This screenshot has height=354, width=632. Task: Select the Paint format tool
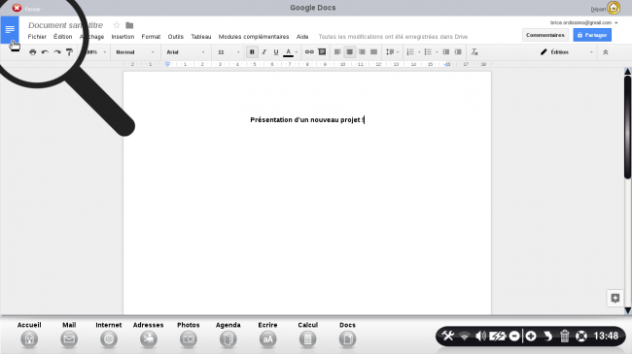pos(69,52)
